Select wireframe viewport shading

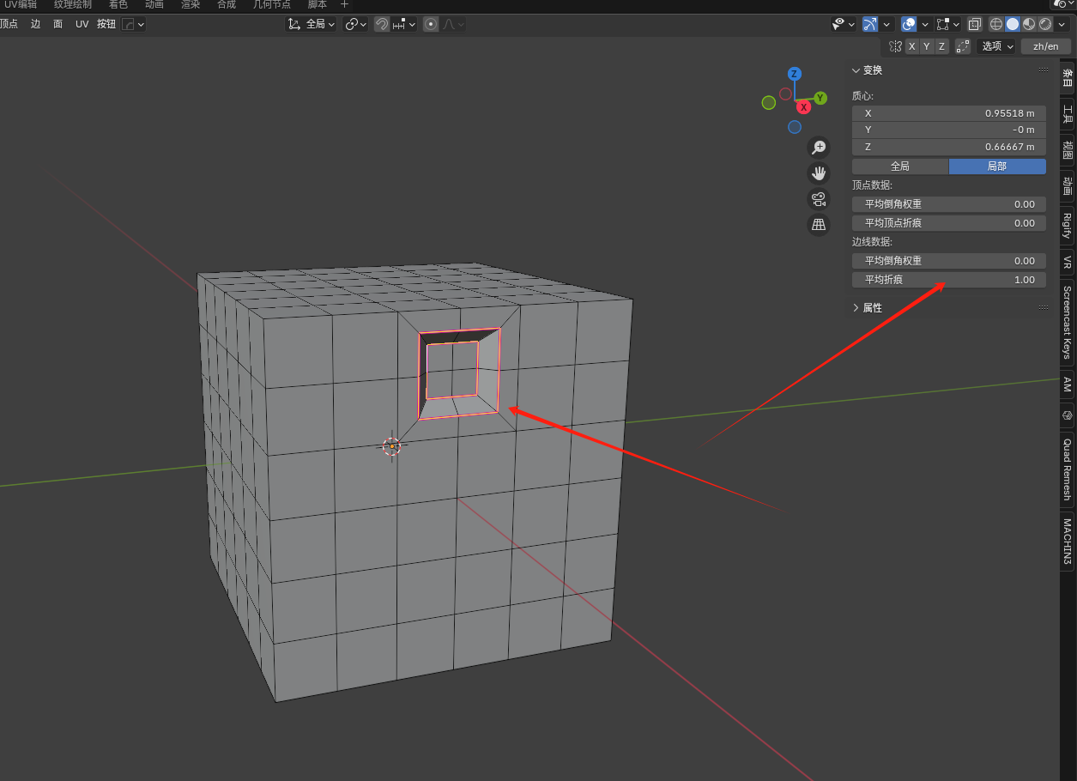click(996, 24)
